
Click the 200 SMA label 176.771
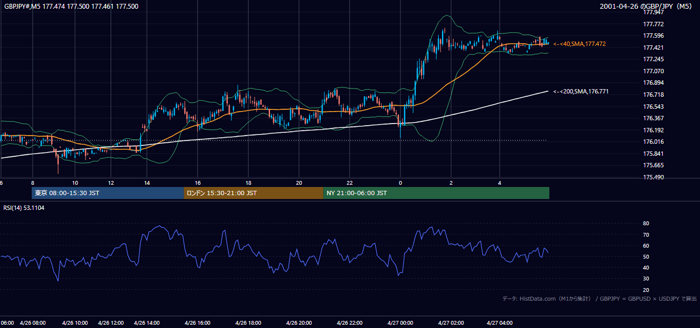(581, 91)
